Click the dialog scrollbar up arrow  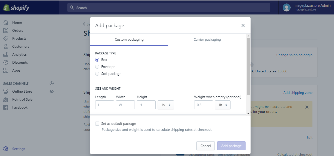click(248, 35)
